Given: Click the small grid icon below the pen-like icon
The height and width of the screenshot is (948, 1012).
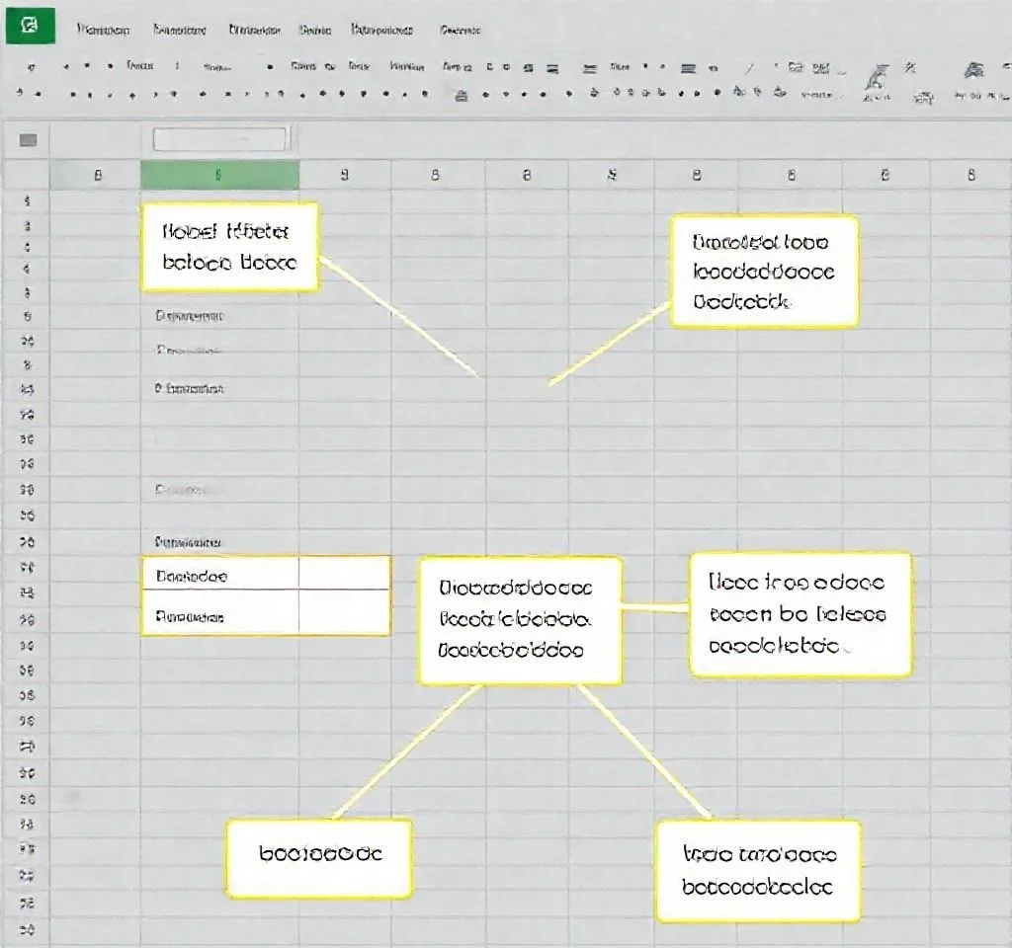Looking at the screenshot, I should pos(924,97).
